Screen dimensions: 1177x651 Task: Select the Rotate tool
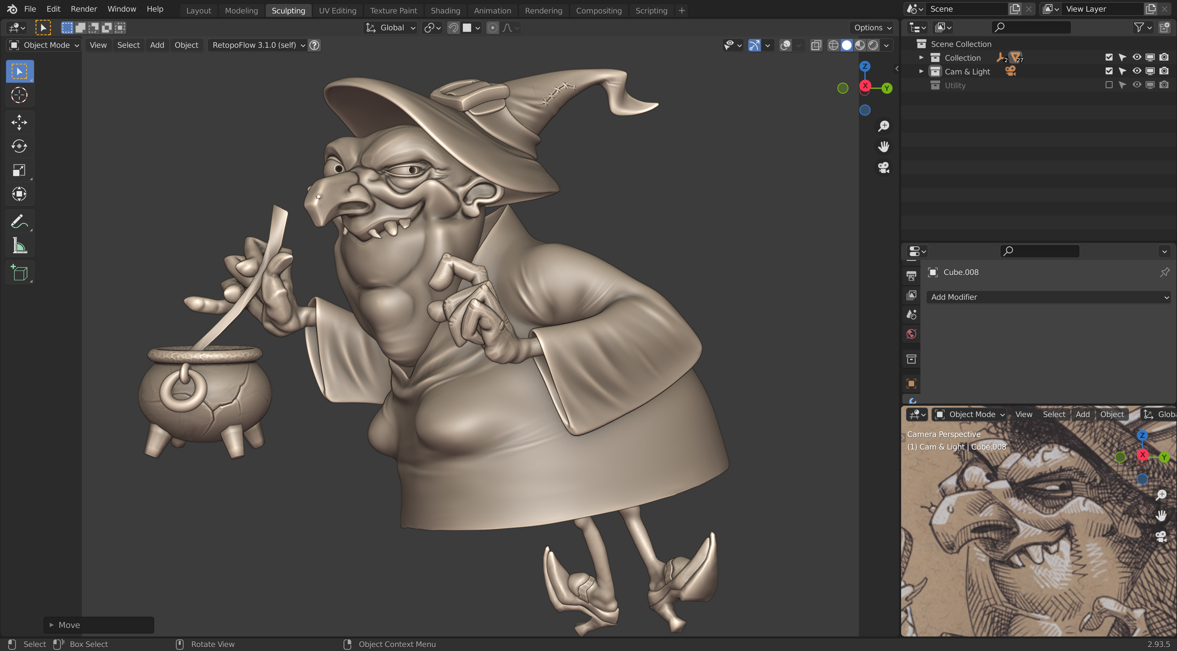[x=19, y=146]
